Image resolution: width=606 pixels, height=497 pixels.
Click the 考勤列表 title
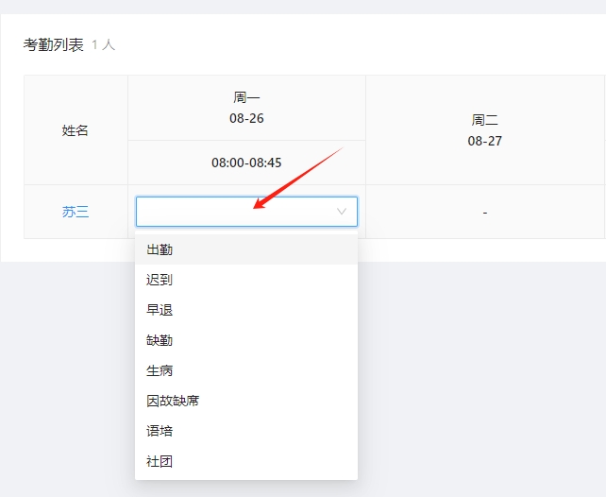[54, 44]
